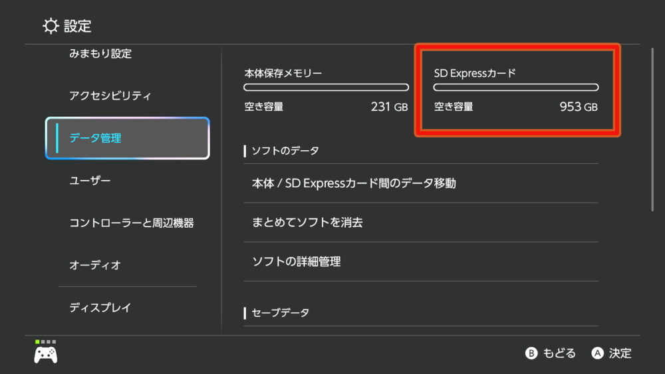The image size is (665, 374).
Task: Click the 953 GB free space value
Action: click(x=578, y=107)
